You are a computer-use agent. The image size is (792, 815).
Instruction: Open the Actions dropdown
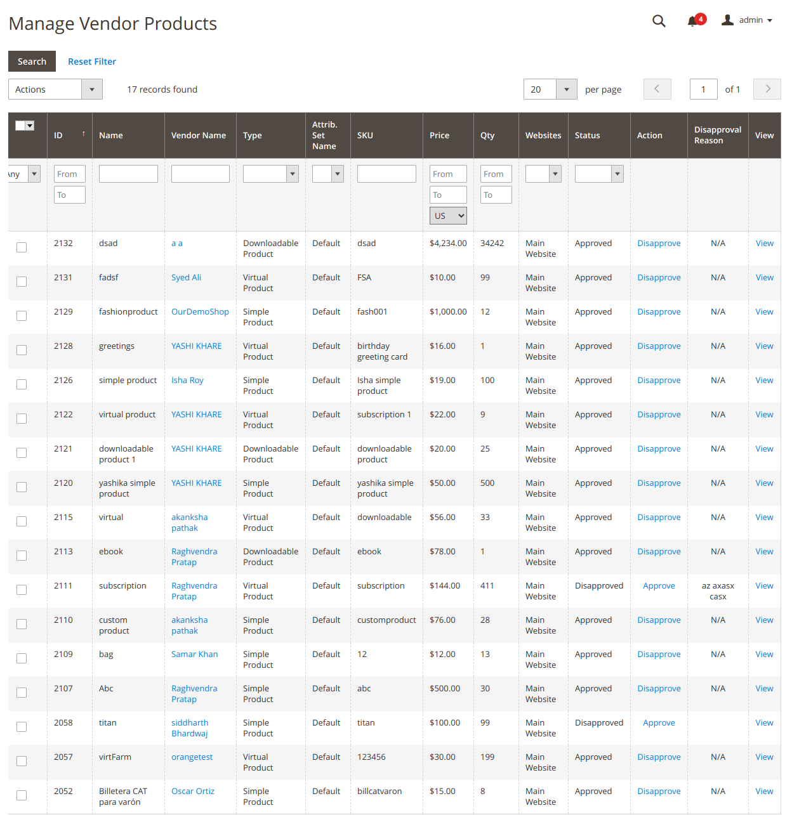coord(55,89)
